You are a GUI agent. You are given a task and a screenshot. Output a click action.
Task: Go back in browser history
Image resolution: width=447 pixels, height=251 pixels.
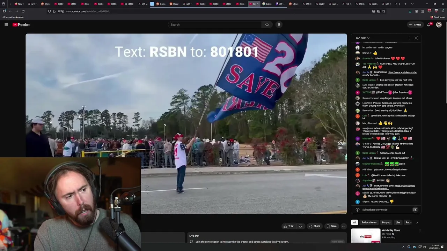pos(10,11)
